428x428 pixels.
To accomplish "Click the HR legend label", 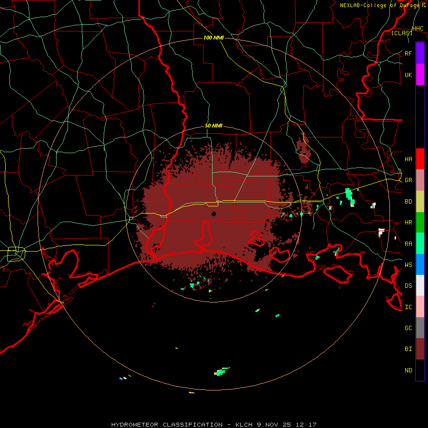I will [408, 223].
